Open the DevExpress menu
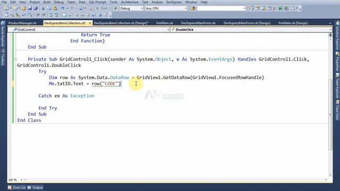340x191 pixels. coord(174,2)
